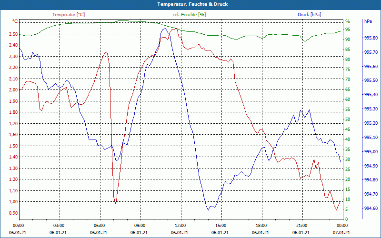Click temperature axis value '2,30'
This screenshot has width=381, height=238.
tap(13, 56)
